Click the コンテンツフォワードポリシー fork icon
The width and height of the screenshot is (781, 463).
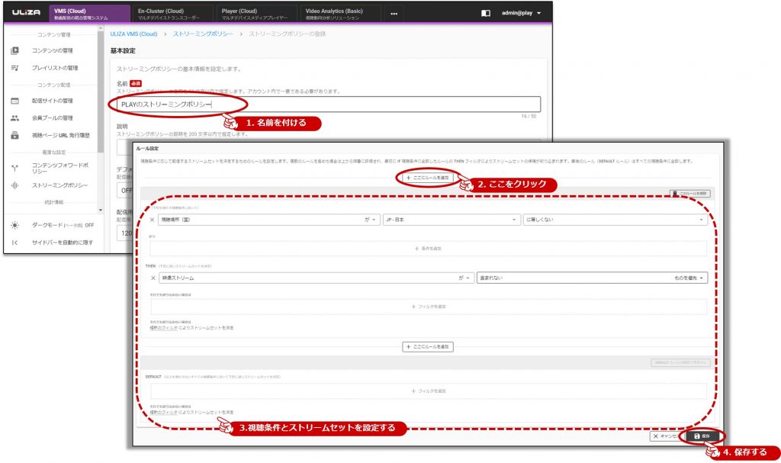[14, 168]
